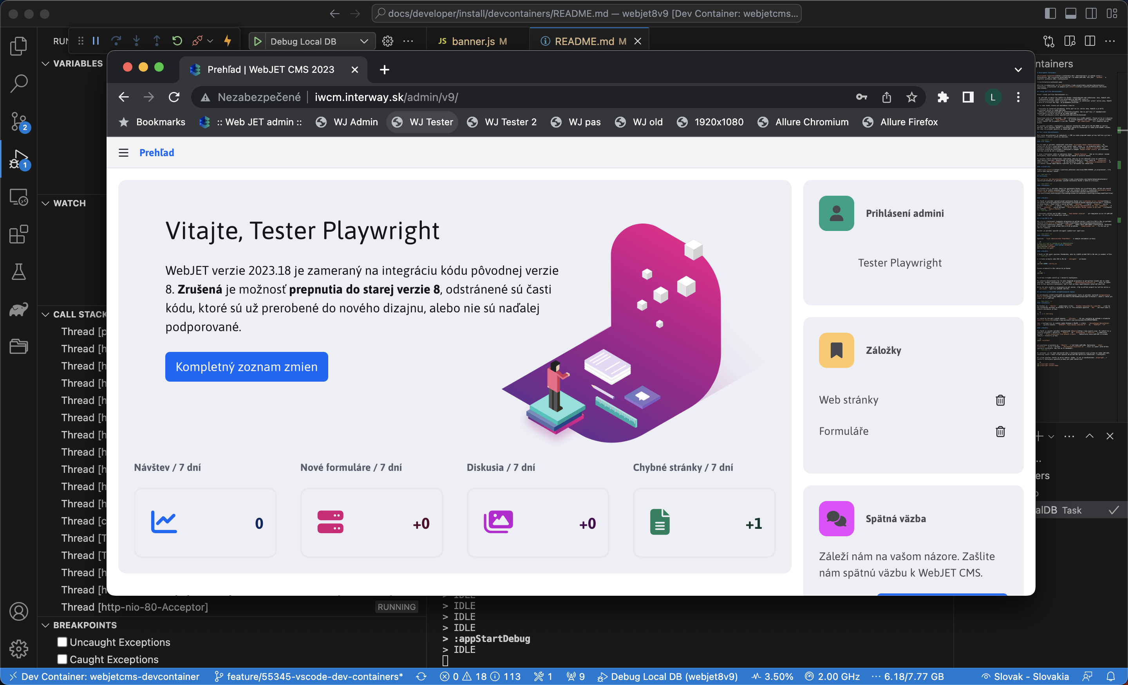Click the Kompletný zoznam zmien button
Screen dimensions: 1128x685
click(x=246, y=366)
